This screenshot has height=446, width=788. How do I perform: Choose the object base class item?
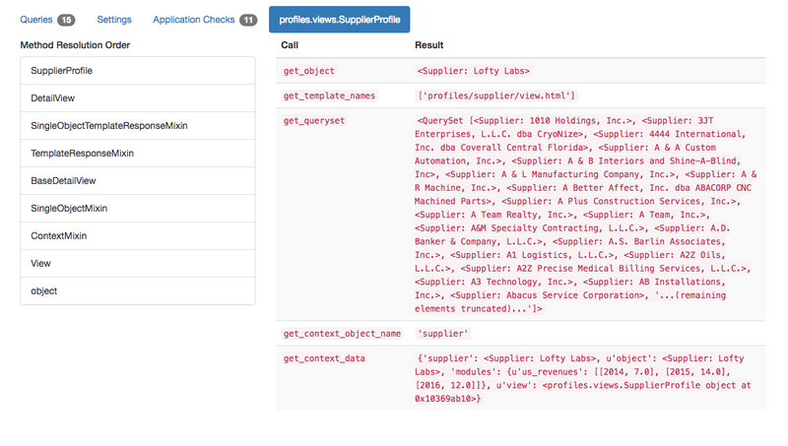[137, 291]
